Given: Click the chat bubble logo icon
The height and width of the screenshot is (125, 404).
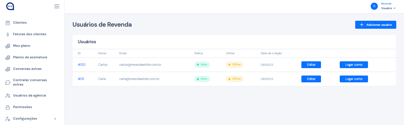Looking at the screenshot, I should point(10,6).
